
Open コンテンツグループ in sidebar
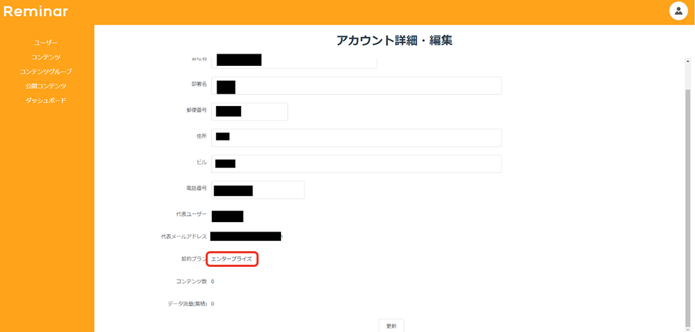46,71
